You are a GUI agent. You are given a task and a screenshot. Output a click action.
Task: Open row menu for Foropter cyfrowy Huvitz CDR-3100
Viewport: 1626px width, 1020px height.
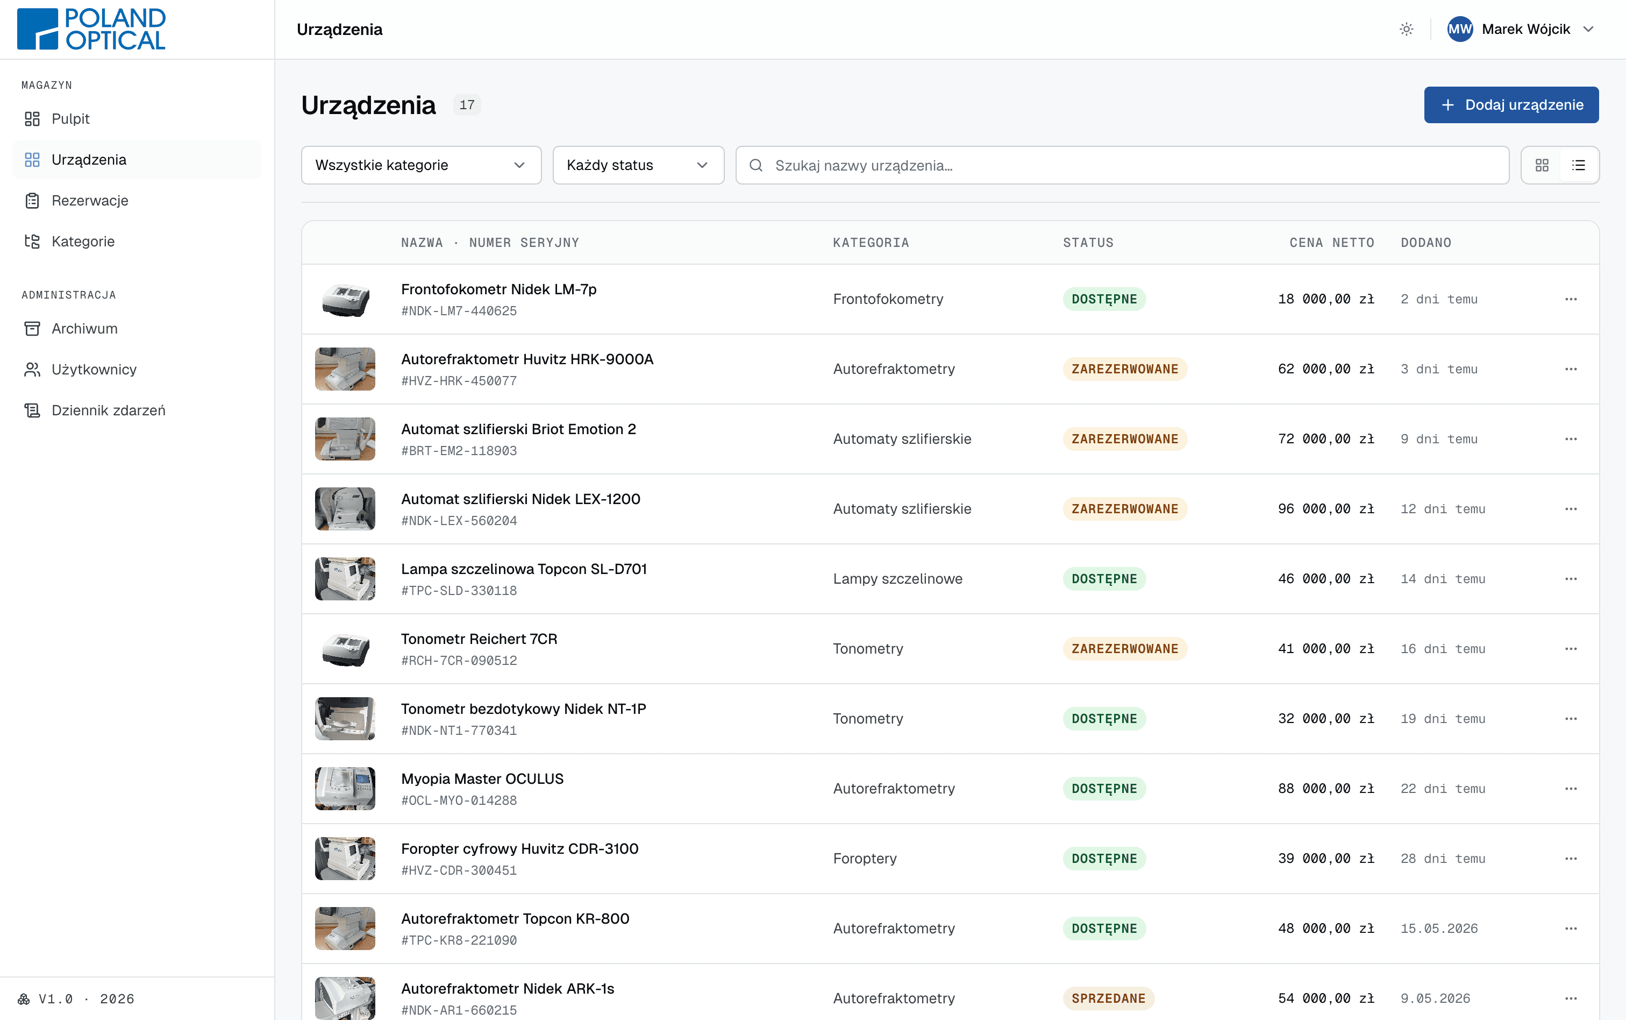click(x=1571, y=859)
